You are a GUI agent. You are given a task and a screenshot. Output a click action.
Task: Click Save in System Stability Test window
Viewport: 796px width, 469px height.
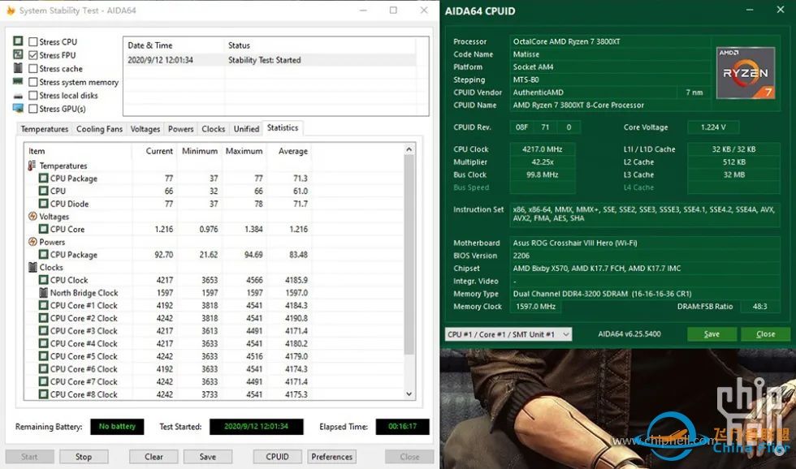(208, 456)
